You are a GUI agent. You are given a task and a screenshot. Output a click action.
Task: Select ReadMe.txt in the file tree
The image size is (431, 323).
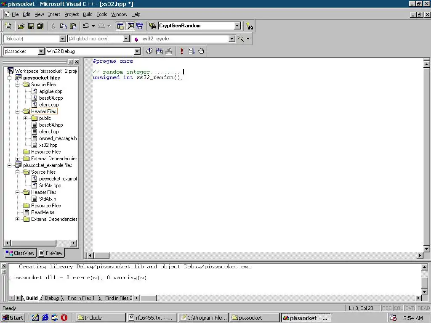point(43,212)
